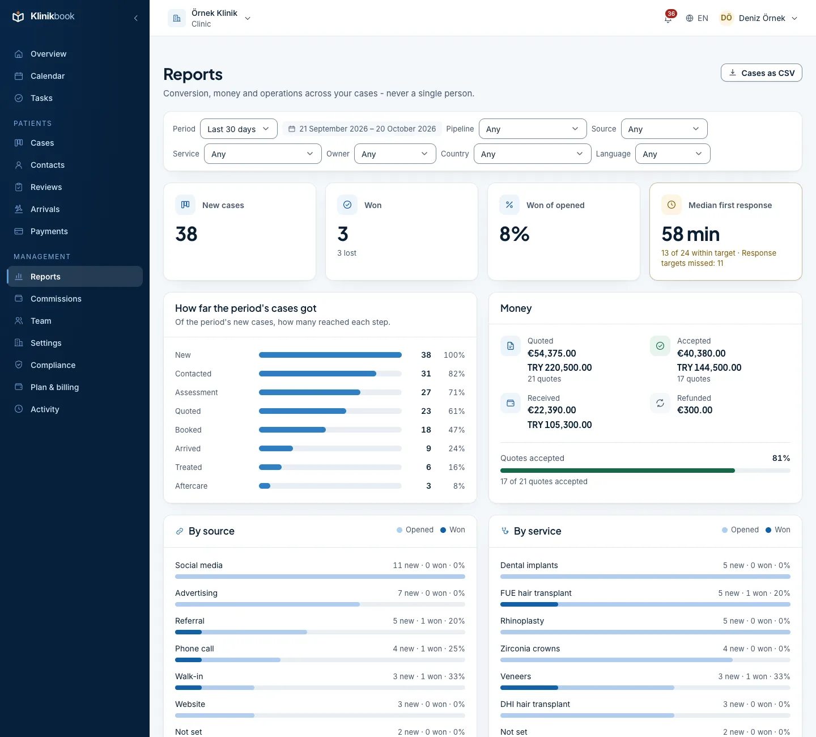Click the globe language icon
Viewport: 816px width, 737px height.
pos(690,18)
